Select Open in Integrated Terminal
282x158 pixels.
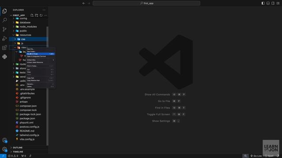41,56
